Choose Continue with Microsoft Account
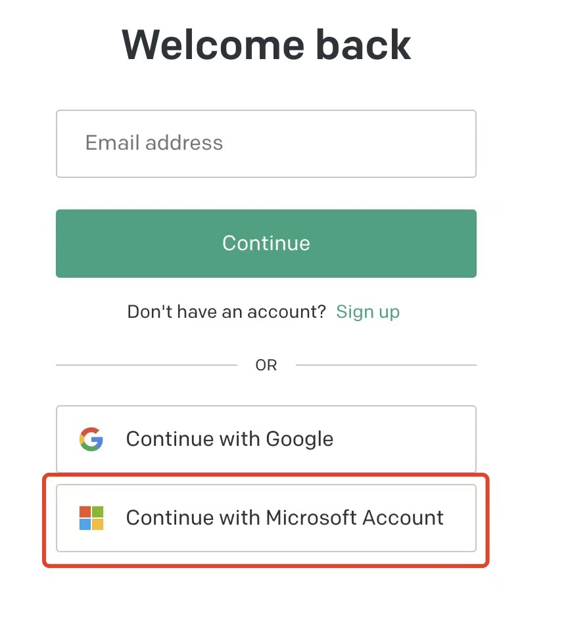This screenshot has width=568, height=633. 266,518
